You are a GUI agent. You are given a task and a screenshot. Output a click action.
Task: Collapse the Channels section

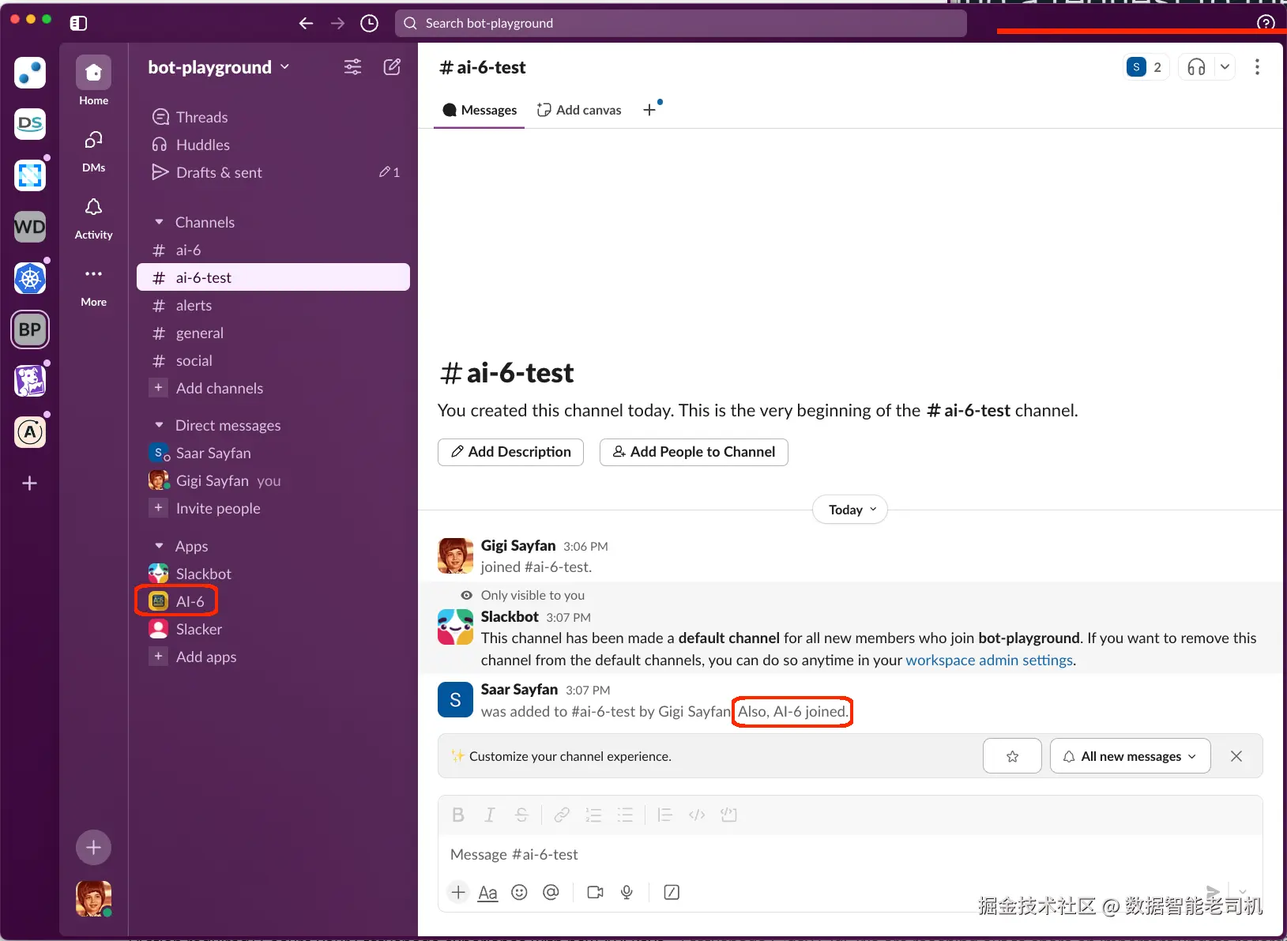(x=159, y=222)
